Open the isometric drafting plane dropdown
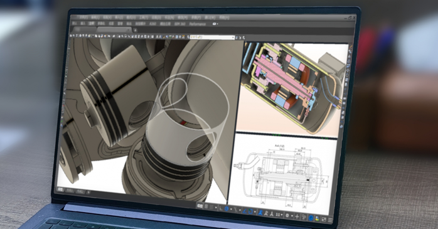This screenshot has width=438, height=229. [x=240, y=210]
